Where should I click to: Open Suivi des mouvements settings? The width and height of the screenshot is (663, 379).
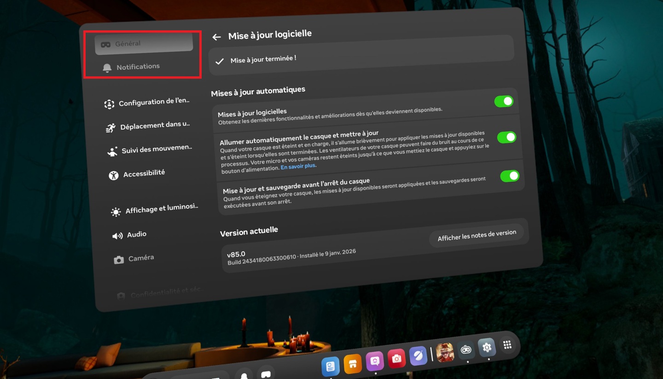point(156,149)
